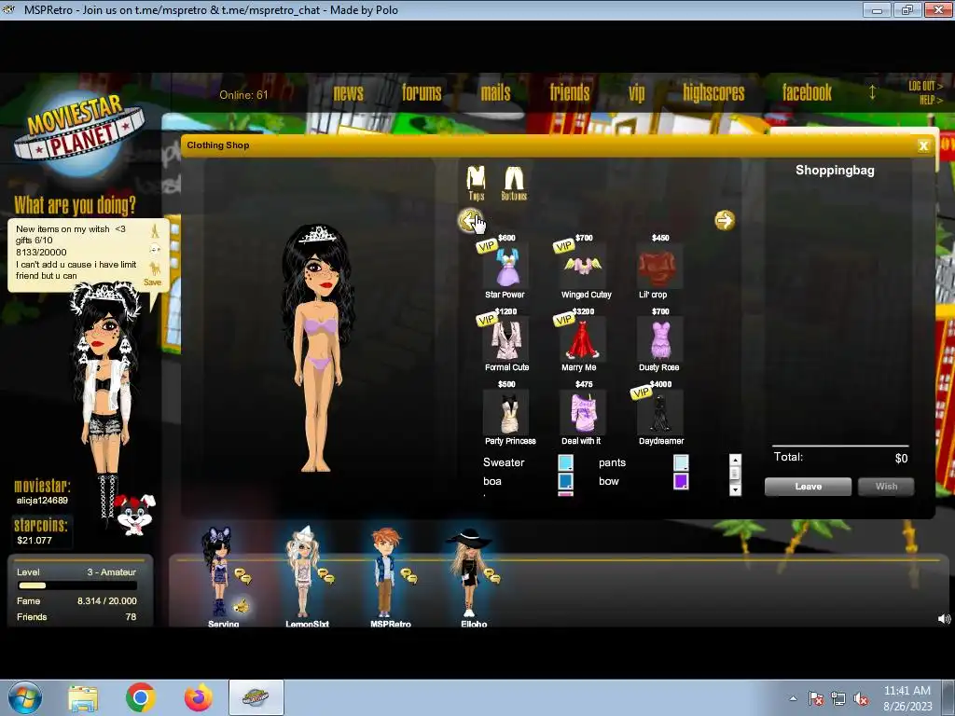Toggle game sound speaker icon
Image resolution: width=955 pixels, height=716 pixels.
pos(944,619)
